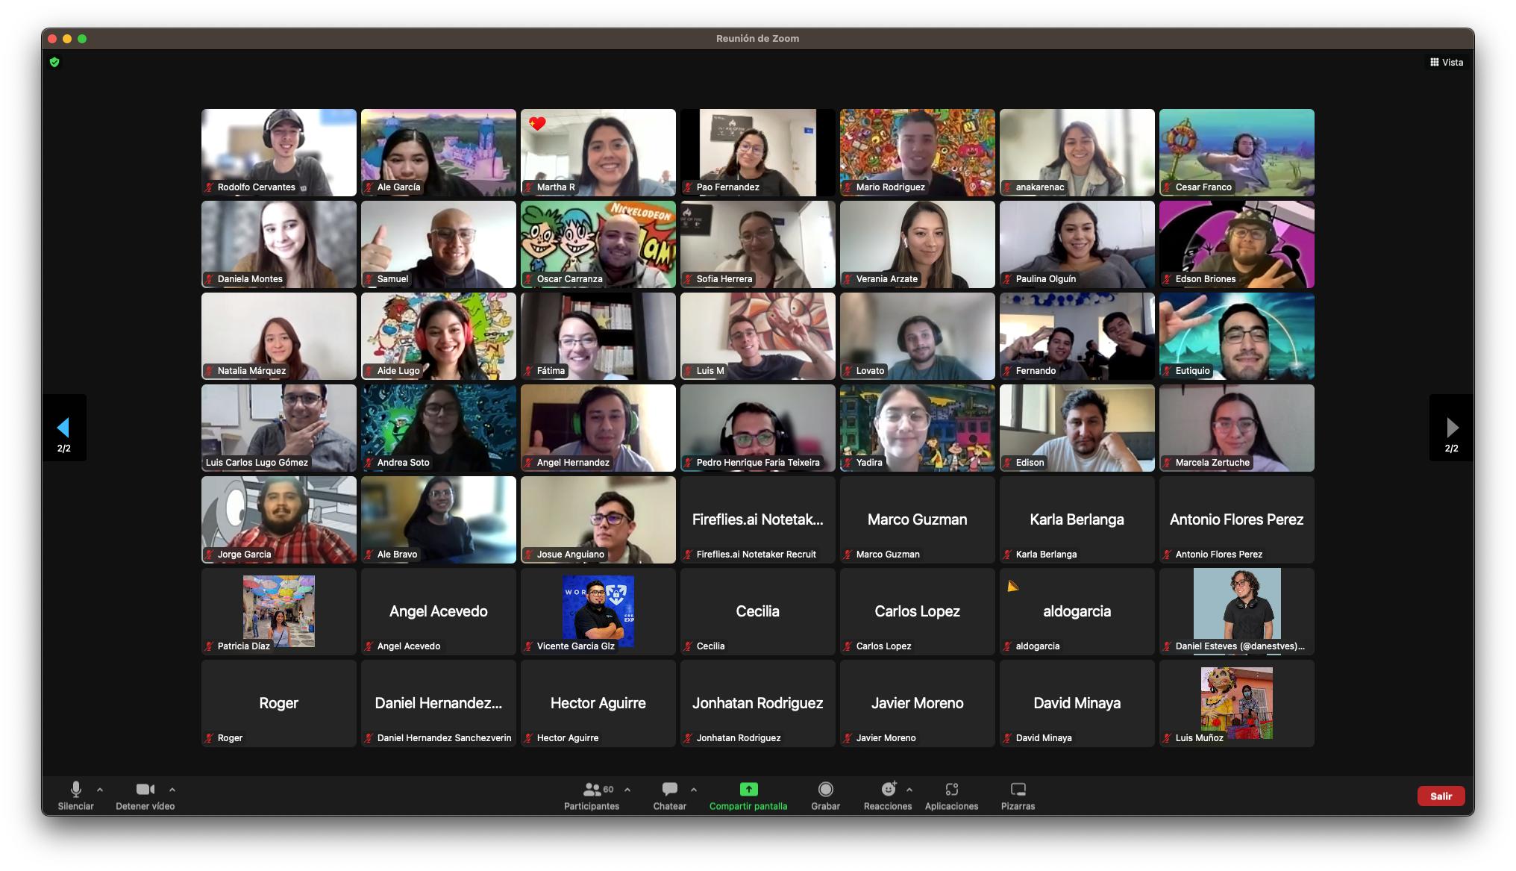Screen dimensions: 1516x871
Task: Select Luis Muñoz participant tile
Action: tap(1237, 703)
